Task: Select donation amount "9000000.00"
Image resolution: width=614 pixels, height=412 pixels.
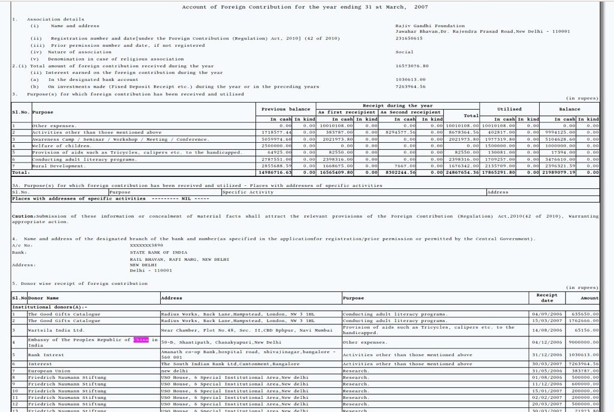Action: point(583,342)
